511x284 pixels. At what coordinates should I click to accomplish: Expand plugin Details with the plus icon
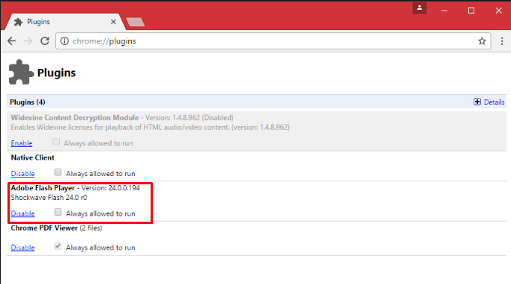pos(477,102)
